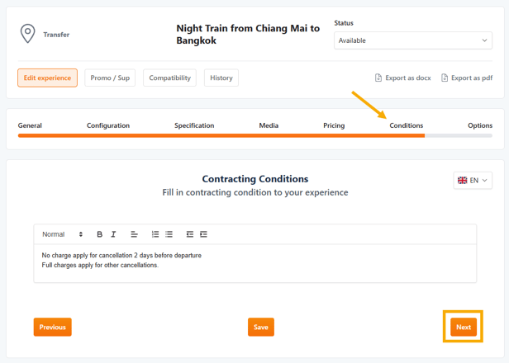Toggle italic text formatting

(114, 234)
